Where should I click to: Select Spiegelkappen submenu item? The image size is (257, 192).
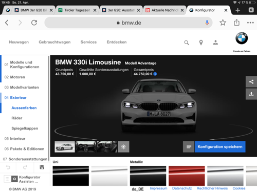click(25, 129)
